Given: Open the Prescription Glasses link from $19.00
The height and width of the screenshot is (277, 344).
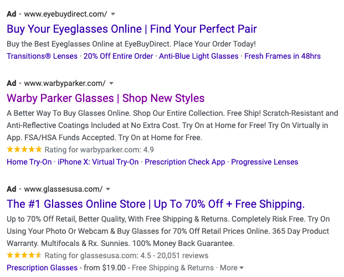Looking at the screenshot, I should 42,268.
